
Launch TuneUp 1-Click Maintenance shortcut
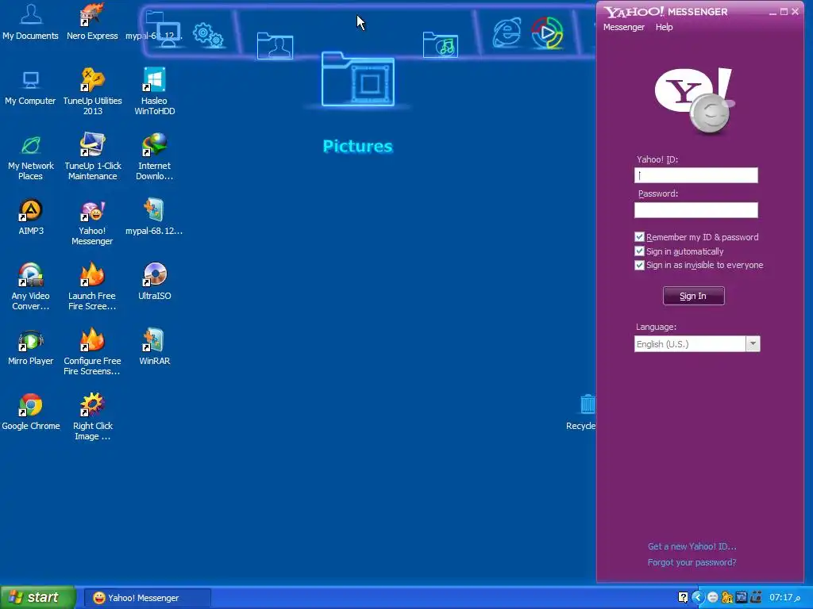92,157
